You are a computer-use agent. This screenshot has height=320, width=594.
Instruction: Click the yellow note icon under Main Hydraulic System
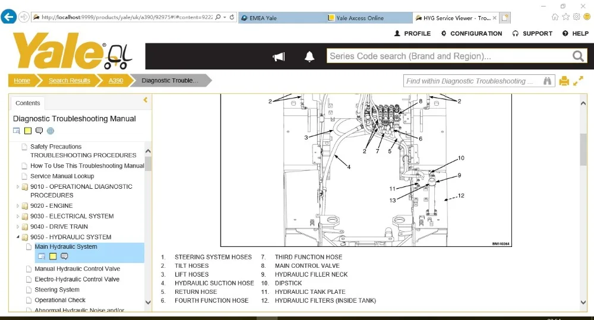tap(52, 256)
